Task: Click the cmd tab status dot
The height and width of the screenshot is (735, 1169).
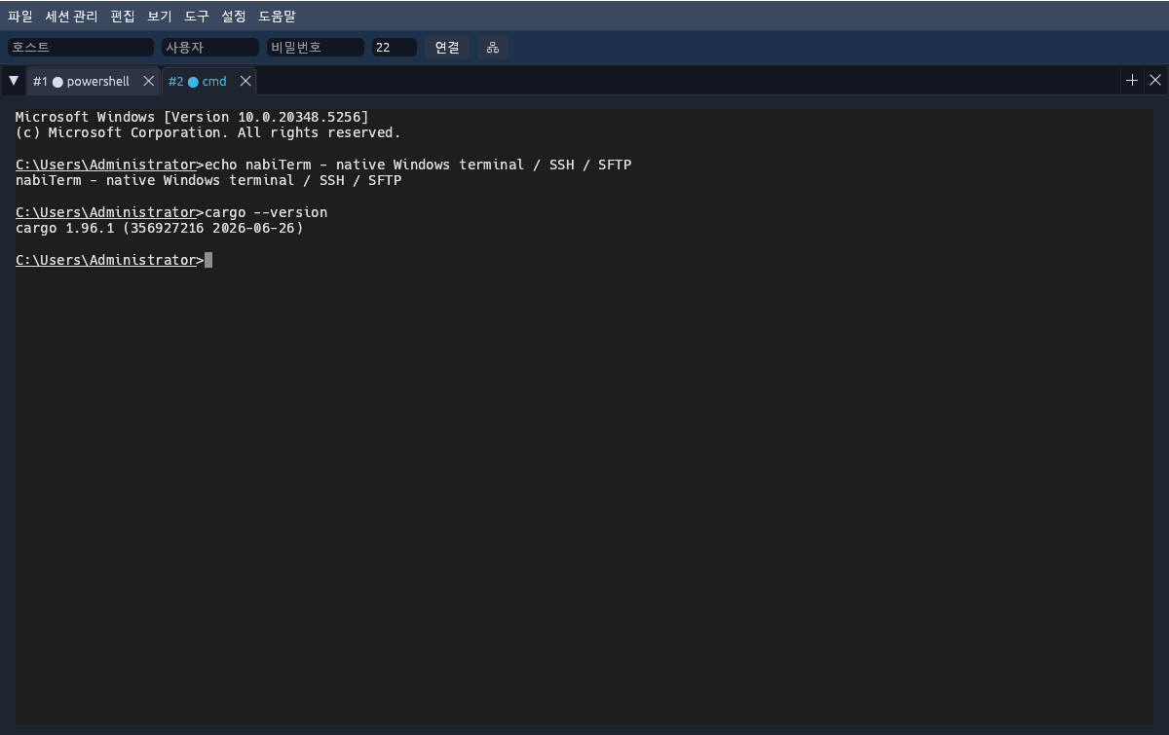Action: pos(193,82)
